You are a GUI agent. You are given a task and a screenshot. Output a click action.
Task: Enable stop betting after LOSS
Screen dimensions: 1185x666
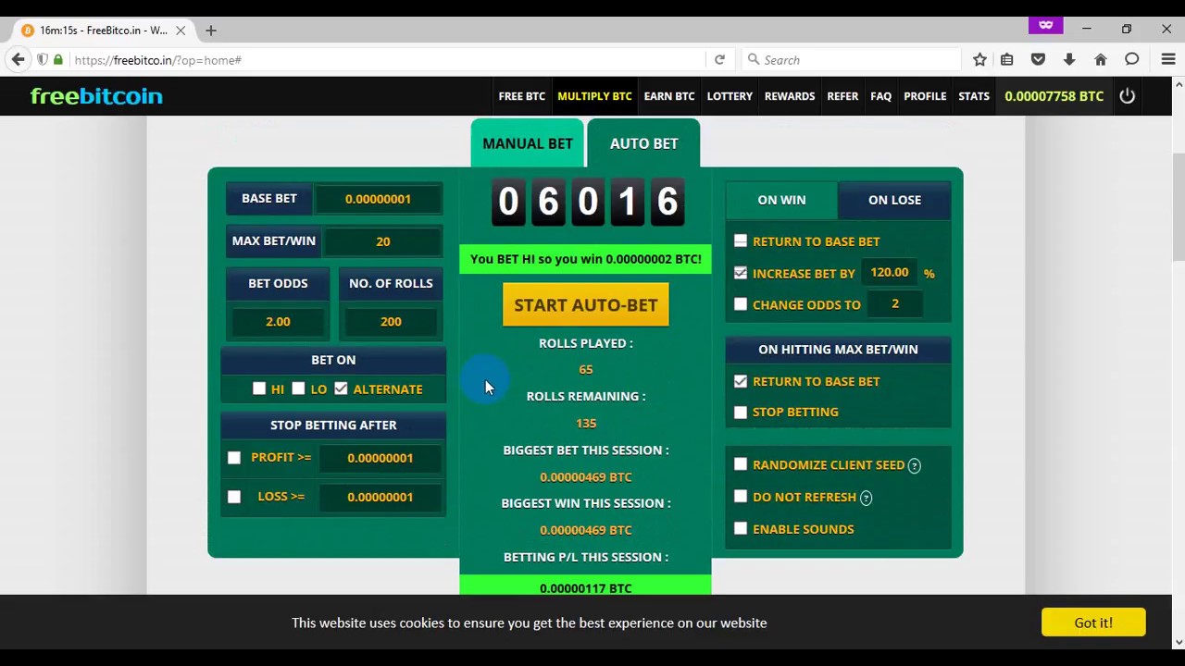234,497
